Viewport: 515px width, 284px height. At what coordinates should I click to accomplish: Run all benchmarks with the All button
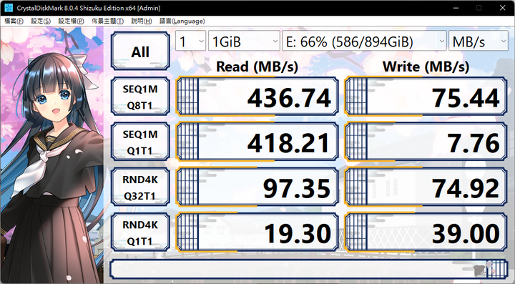coord(140,52)
